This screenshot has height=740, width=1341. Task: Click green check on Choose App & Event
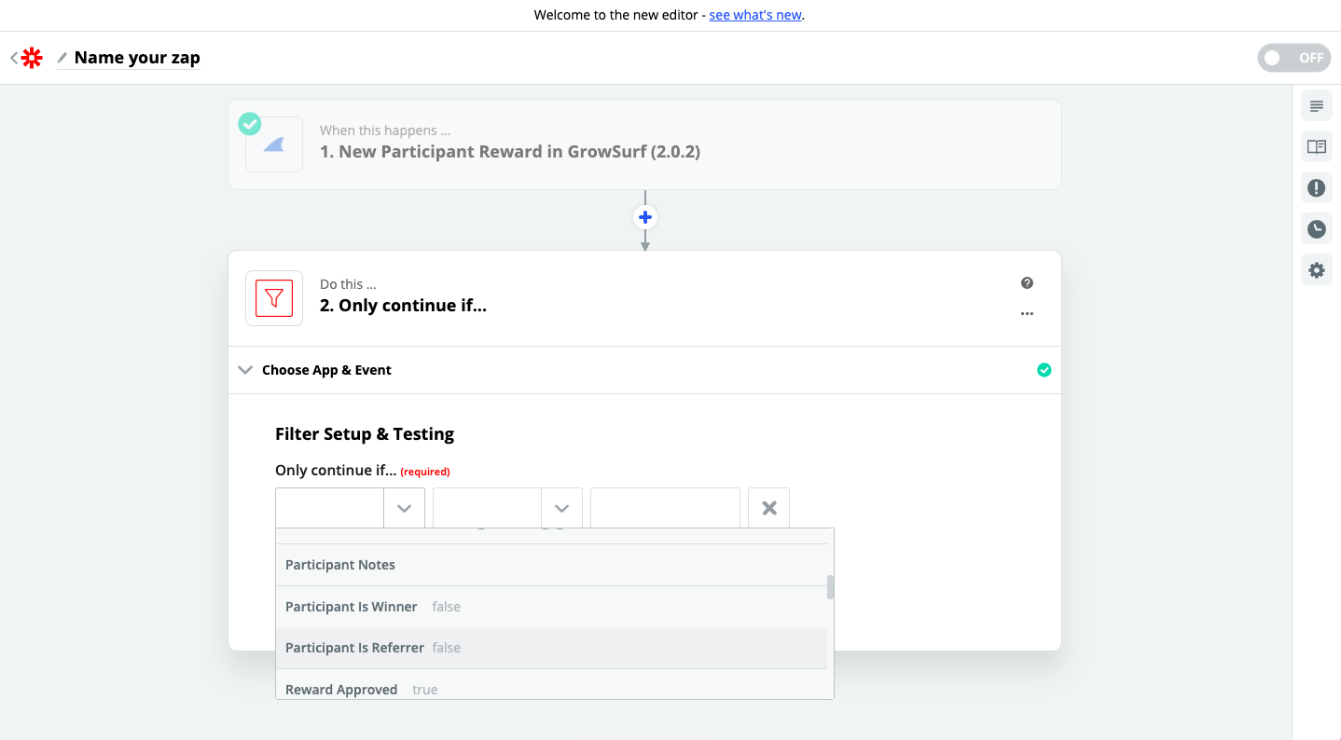coord(1044,370)
